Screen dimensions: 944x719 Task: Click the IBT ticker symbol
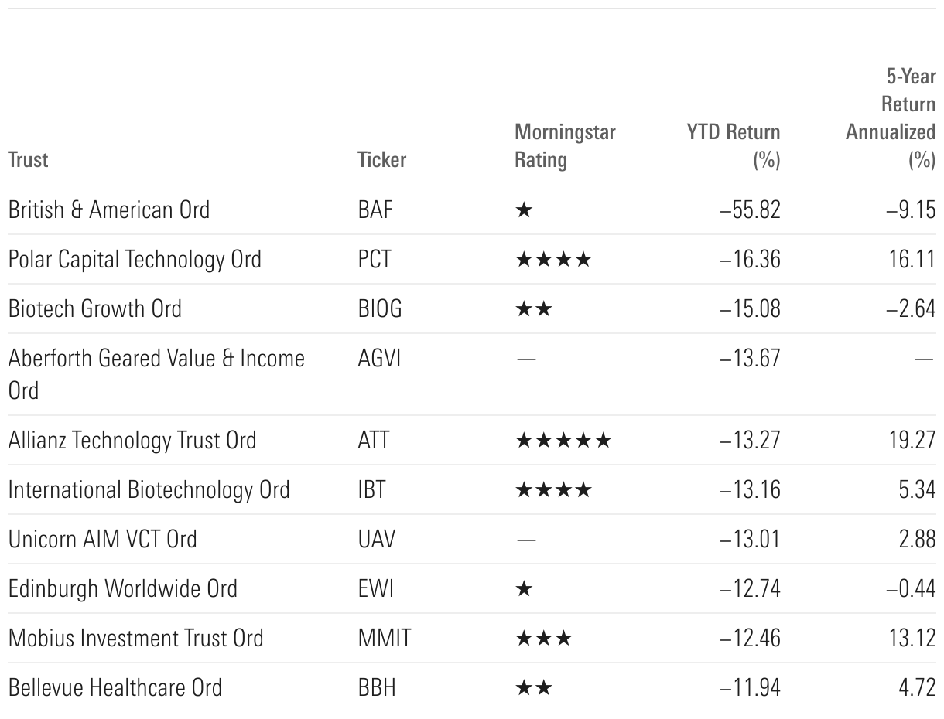[x=373, y=489]
